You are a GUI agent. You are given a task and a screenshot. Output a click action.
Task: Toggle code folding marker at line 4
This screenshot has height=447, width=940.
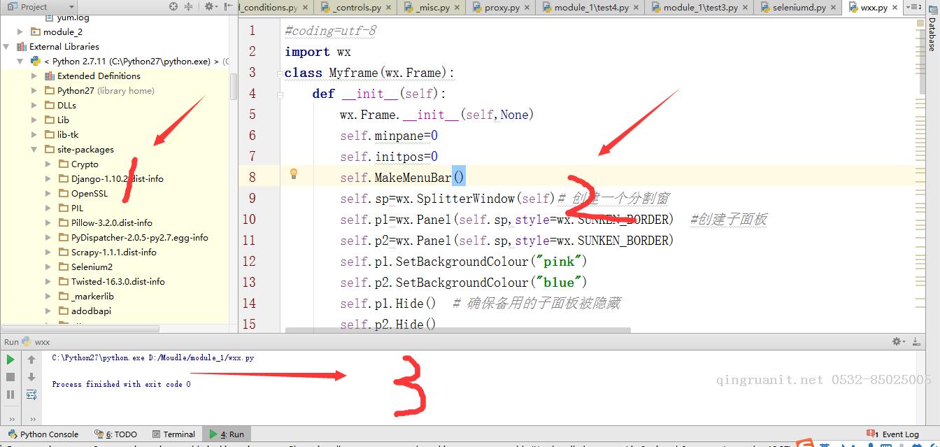[280, 94]
